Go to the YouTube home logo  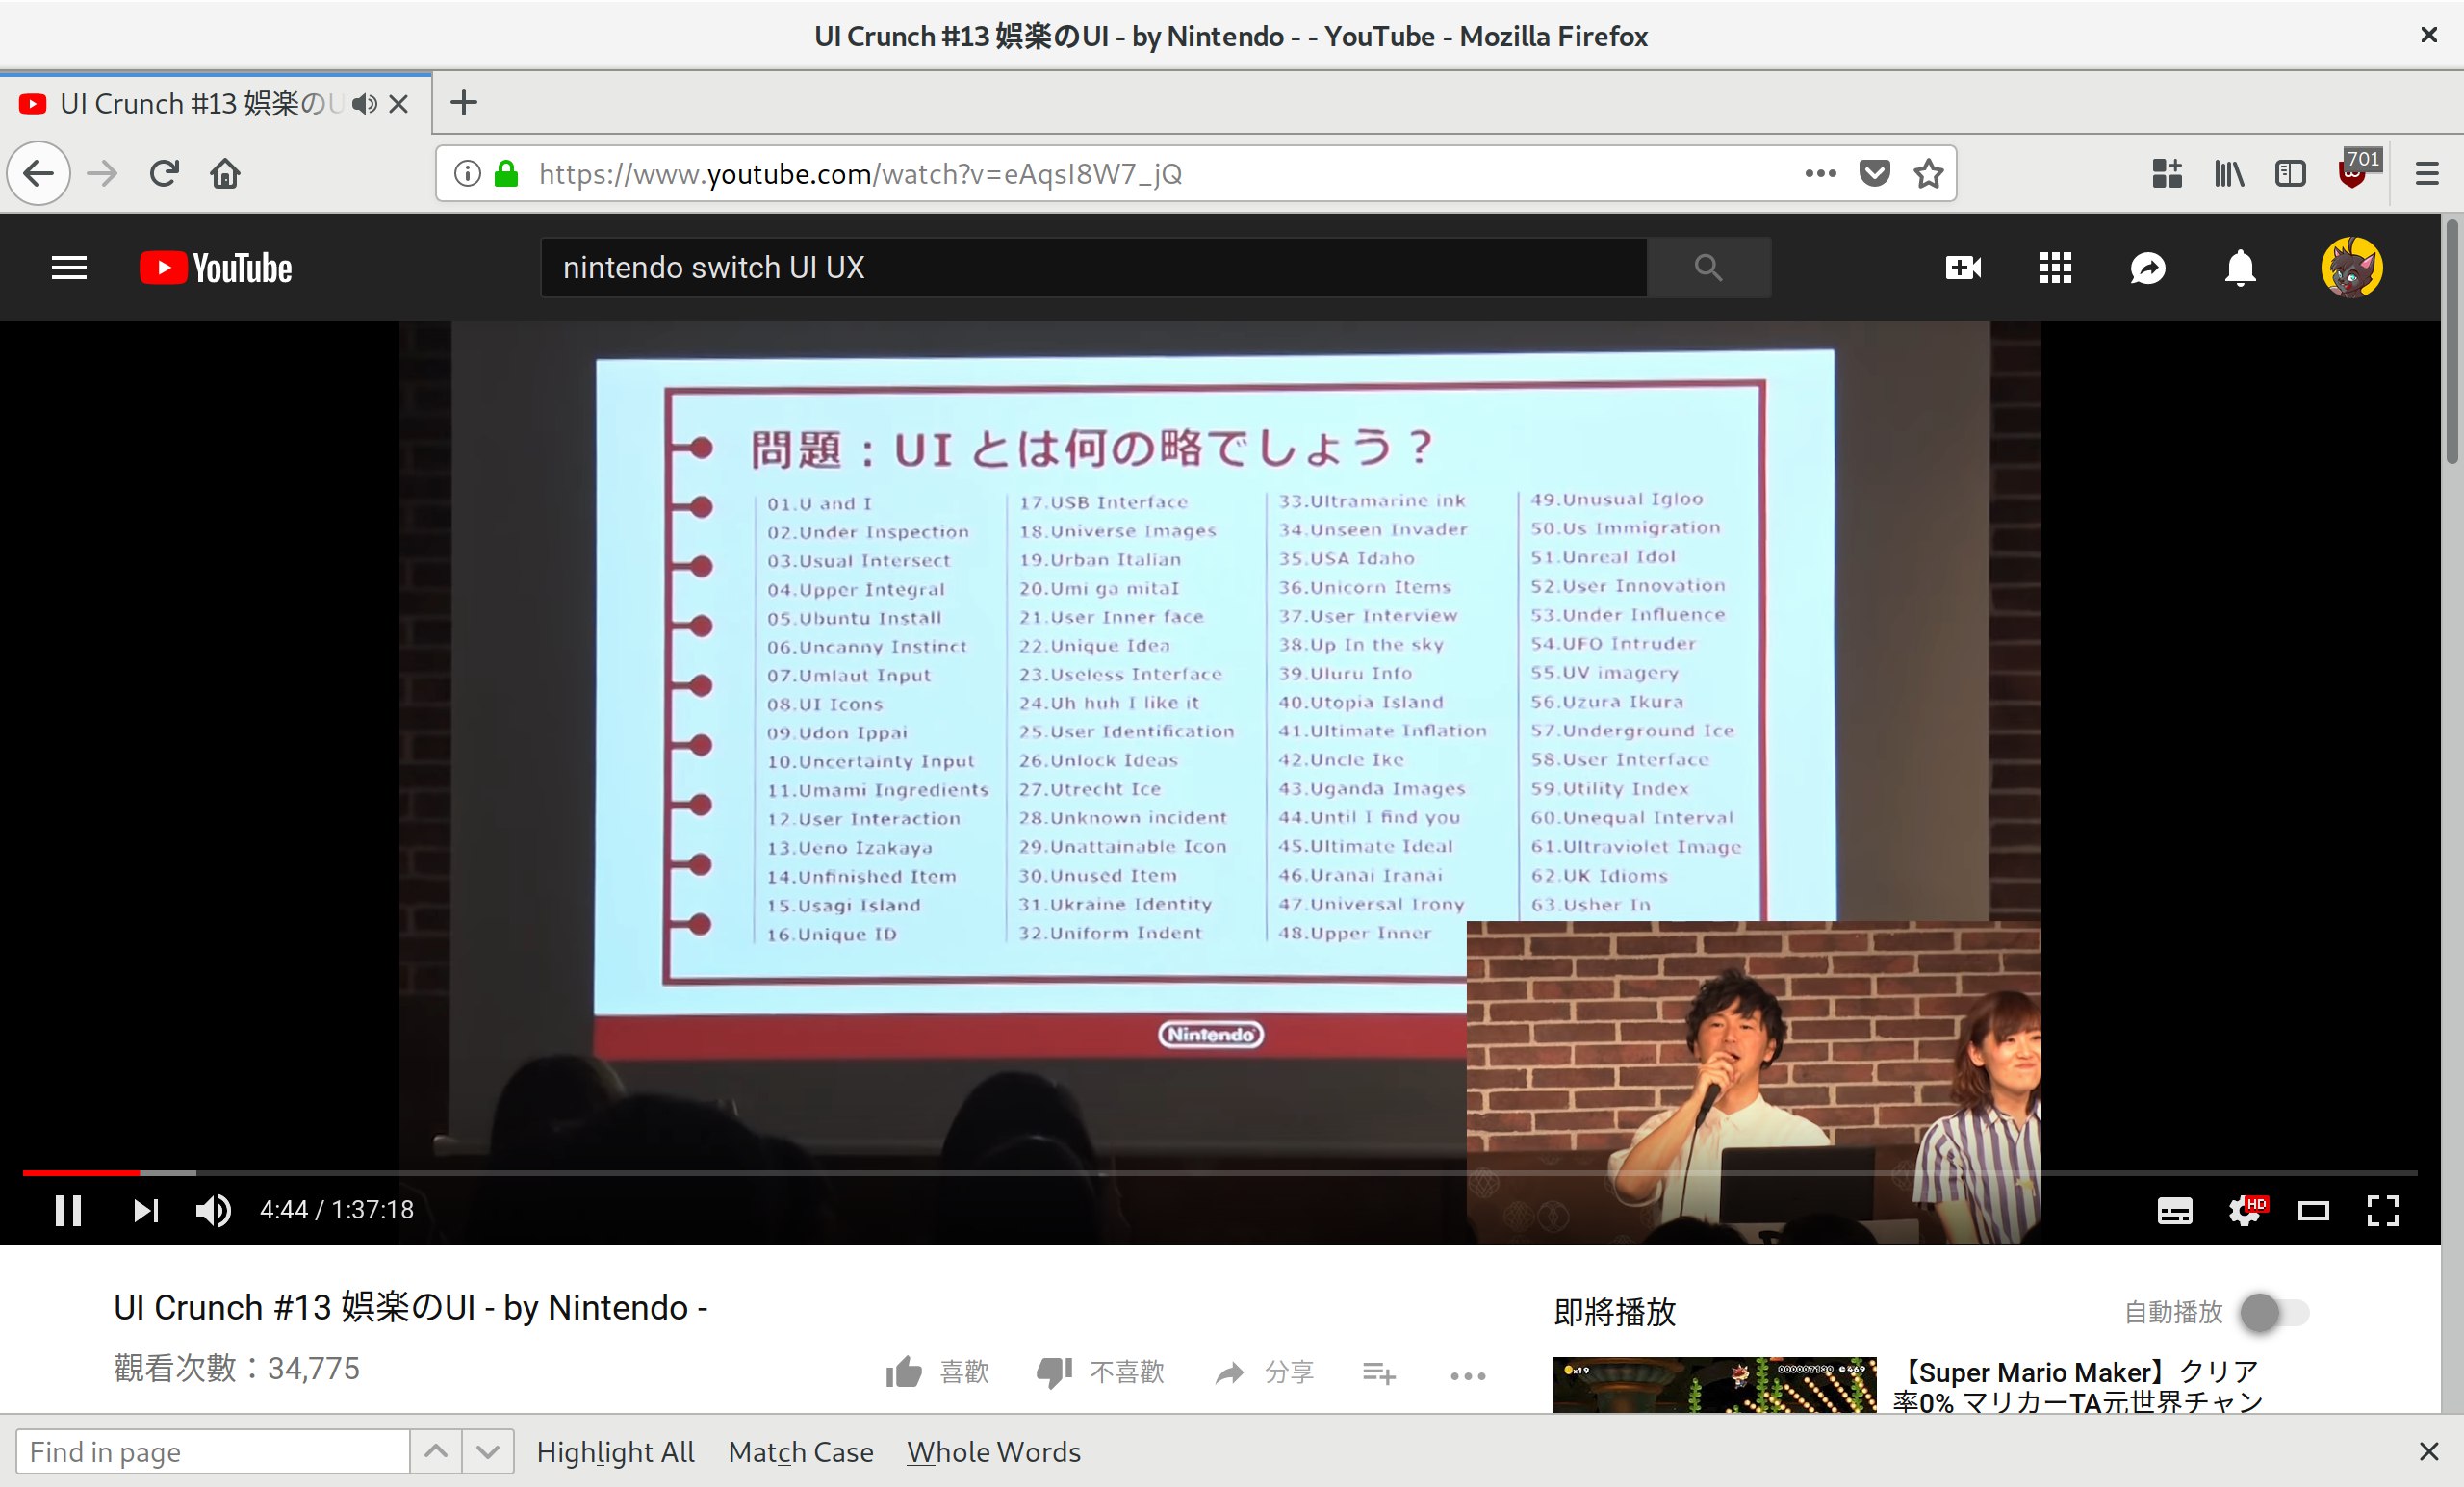[216, 268]
